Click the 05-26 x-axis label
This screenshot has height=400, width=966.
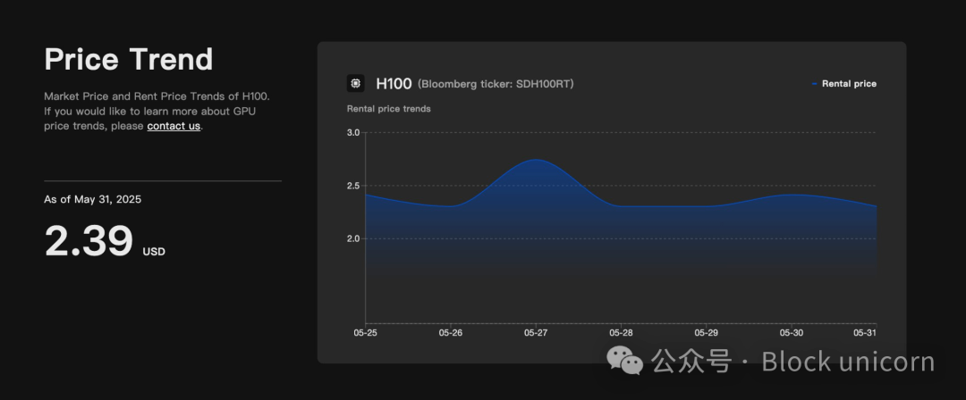tap(450, 333)
